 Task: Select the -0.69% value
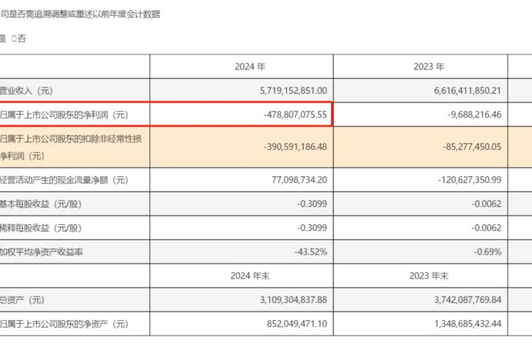(488, 251)
